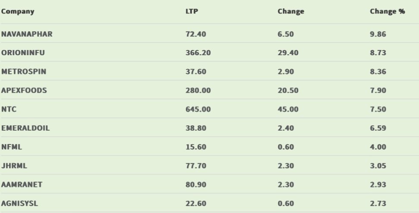Click the 2.73 percent value for AGNISYSL
The width and height of the screenshot is (419, 213).
click(378, 204)
